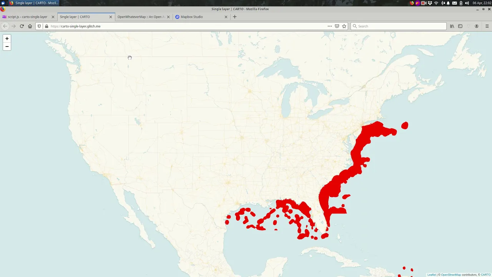Show site security padlock info

(x=47, y=26)
